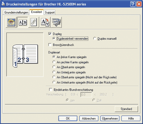Image resolution: width=143 pixels, height=124 pixels.
Task: Click the Übernehmen button
Action: (110, 118)
